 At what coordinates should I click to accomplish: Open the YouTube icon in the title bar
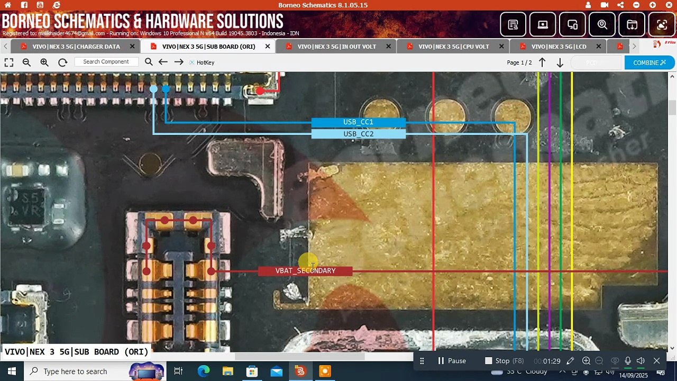point(40,5)
